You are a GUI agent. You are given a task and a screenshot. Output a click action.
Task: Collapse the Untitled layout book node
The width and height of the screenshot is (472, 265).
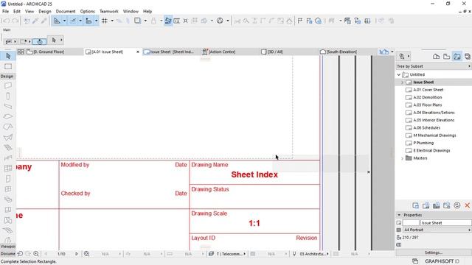(x=399, y=74)
